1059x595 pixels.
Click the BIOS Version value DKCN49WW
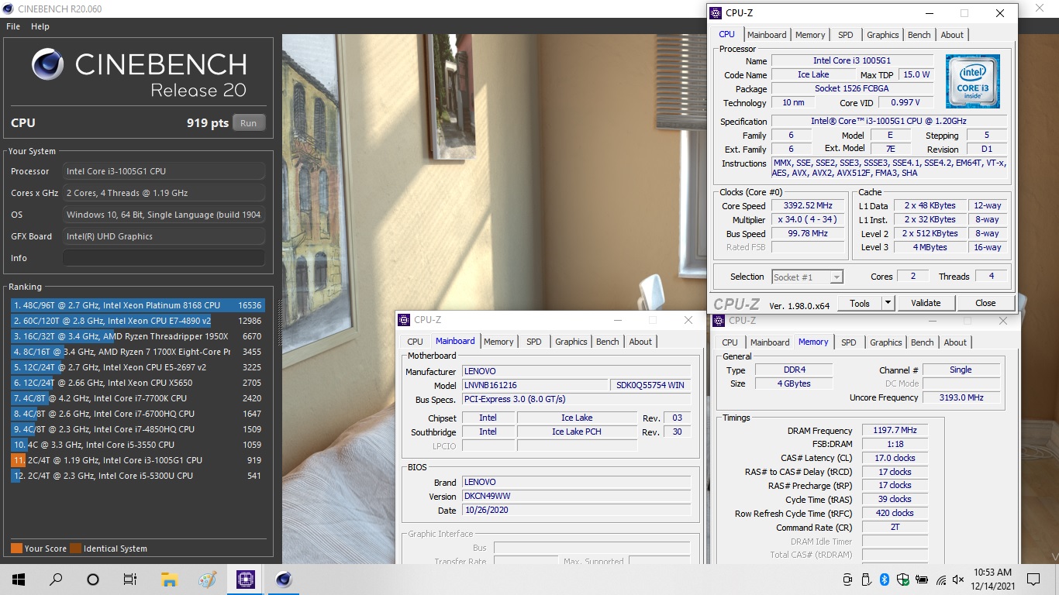click(576, 497)
